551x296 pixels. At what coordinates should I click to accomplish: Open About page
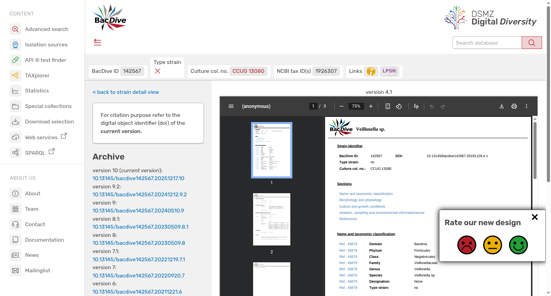(25, 194)
